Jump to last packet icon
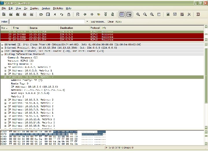 point(112,14)
